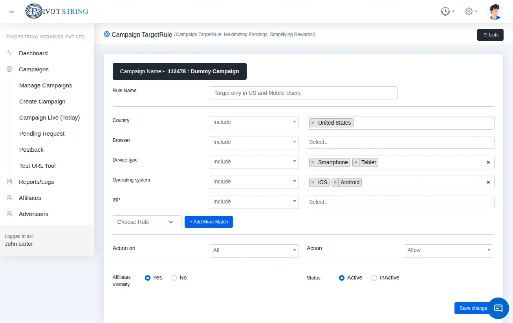The height and width of the screenshot is (323, 513).
Task: Remove the Smartphone device tag
Action: pyautogui.click(x=313, y=162)
